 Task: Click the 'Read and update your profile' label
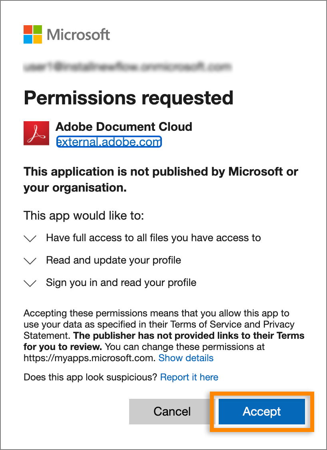tap(114, 260)
